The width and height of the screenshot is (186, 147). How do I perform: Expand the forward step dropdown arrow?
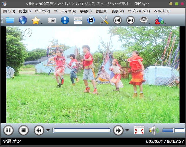[x=127, y=130]
